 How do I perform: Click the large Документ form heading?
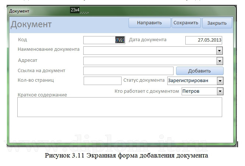31,25
